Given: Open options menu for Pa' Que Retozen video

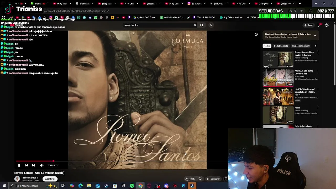Looking at the screenshot, I should pos(318,90).
